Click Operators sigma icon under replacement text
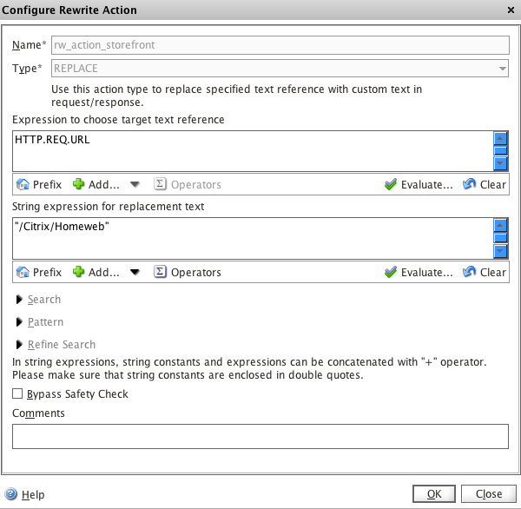Viewport: 521px width, 509px height. coord(160,272)
